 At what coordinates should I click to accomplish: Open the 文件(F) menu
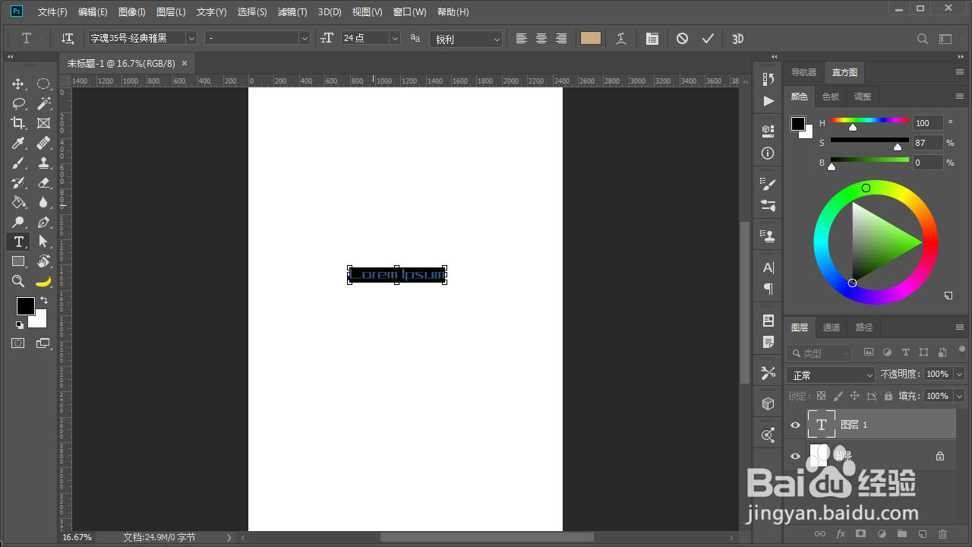pyautogui.click(x=52, y=12)
